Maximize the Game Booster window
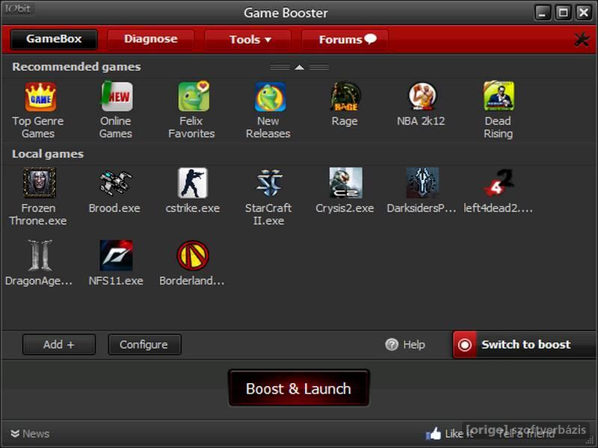 [x=563, y=13]
